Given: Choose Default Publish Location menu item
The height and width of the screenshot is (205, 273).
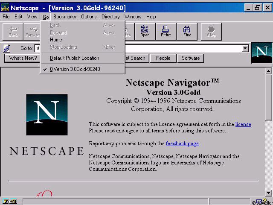Looking at the screenshot, I should 82,58.
